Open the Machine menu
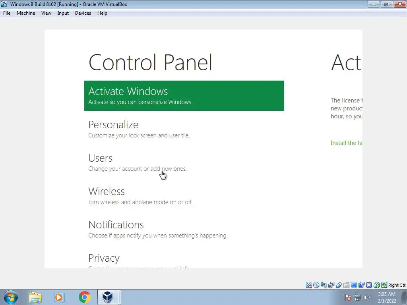Viewport: 407px width, 305px height. pos(26,13)
